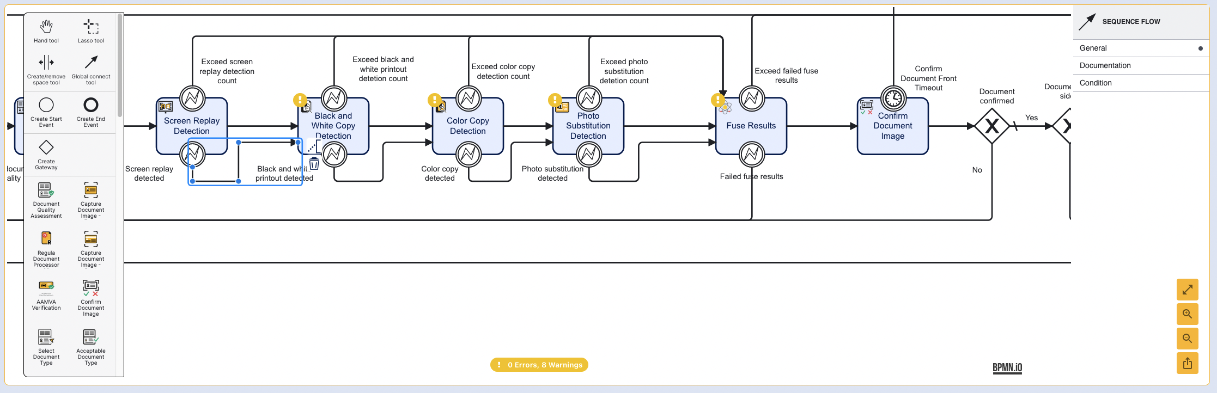Select the Fuse Results task

(751, 126)
